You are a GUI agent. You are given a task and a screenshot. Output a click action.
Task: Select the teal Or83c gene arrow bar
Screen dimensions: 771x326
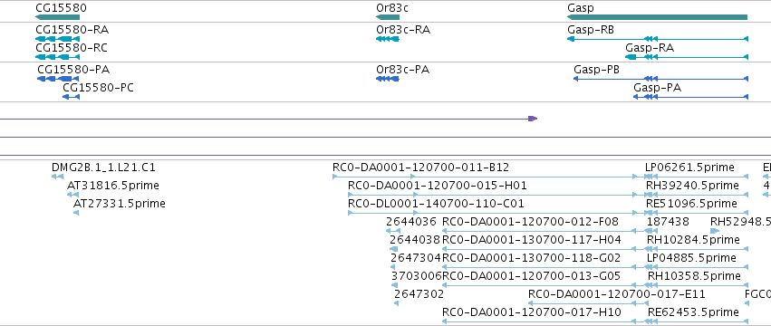coord(388,17)
